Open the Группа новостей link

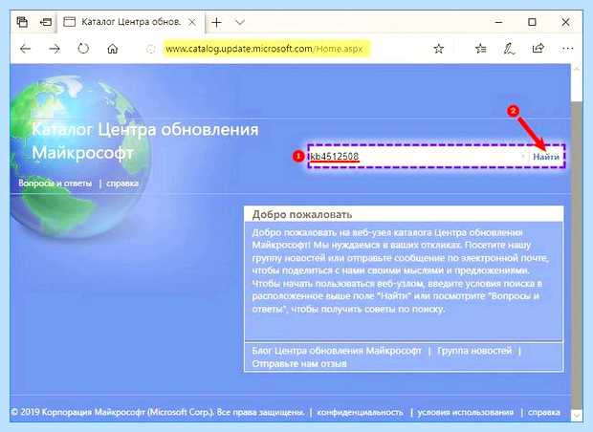click(474, 351)
